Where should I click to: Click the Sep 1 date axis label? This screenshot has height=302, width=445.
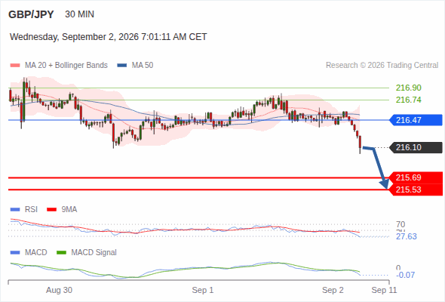[x=203, y=290]
